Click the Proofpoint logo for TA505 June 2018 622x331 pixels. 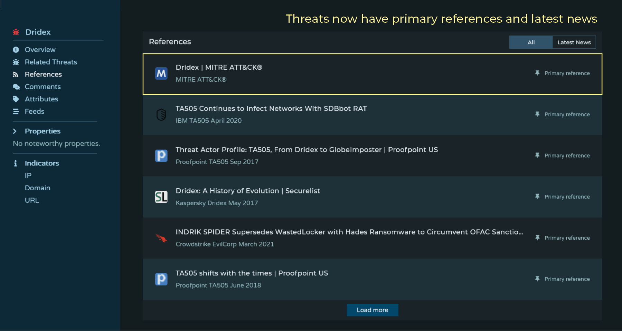click(161, 279)
